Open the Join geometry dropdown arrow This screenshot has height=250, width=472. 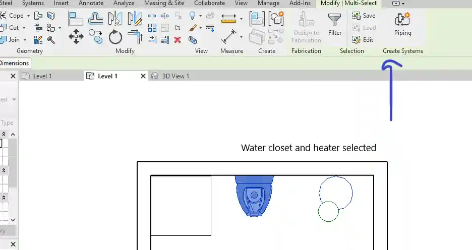click(25, 40)
